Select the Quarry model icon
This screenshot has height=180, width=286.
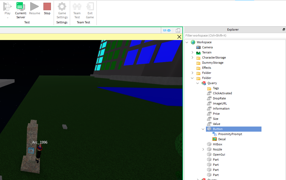pos(204,83)
